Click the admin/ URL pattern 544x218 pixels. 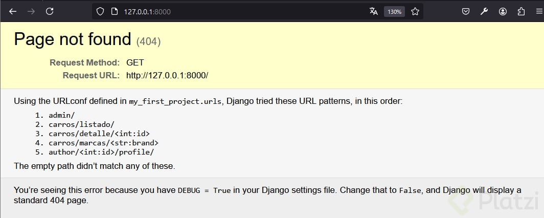click(x=61, y=115)
